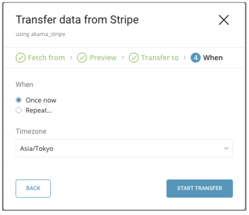
Task: Click the Once now option label
Action: coord(41,100)
